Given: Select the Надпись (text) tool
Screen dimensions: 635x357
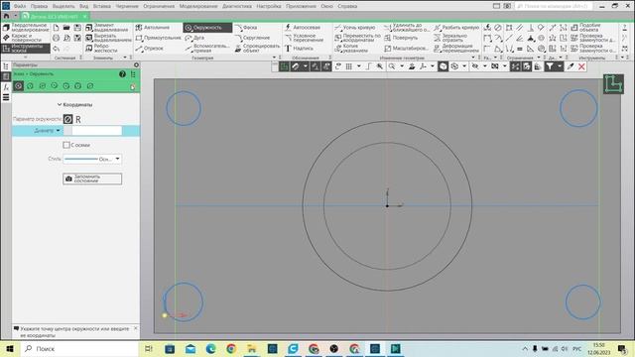Looking at the screenshot, I should coord(299,49).
